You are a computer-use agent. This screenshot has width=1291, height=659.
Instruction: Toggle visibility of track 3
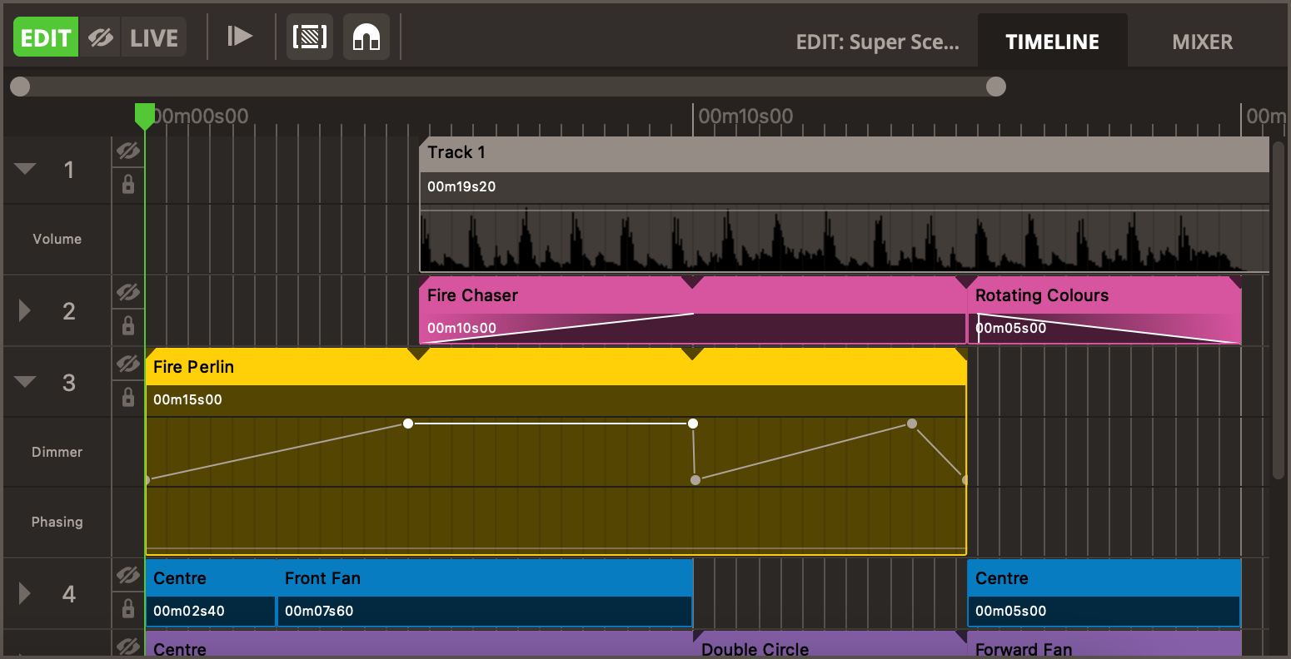pos(127,364)
